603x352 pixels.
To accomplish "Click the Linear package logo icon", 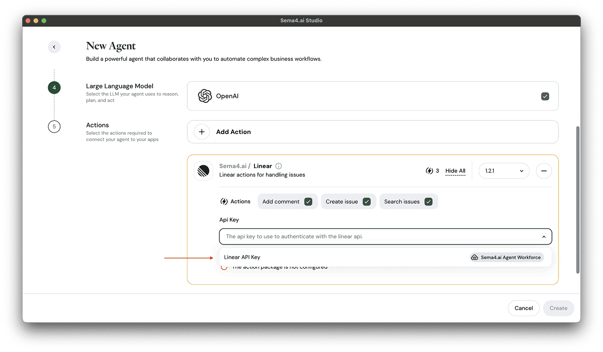I will pos(203,171).
